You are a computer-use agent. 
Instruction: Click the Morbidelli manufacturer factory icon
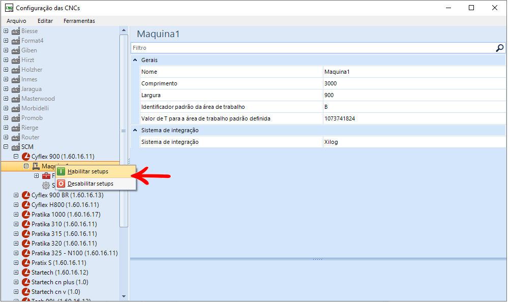16,109
